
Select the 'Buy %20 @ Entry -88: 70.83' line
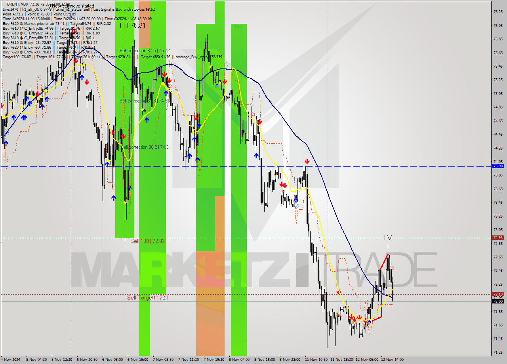point(50,52)
